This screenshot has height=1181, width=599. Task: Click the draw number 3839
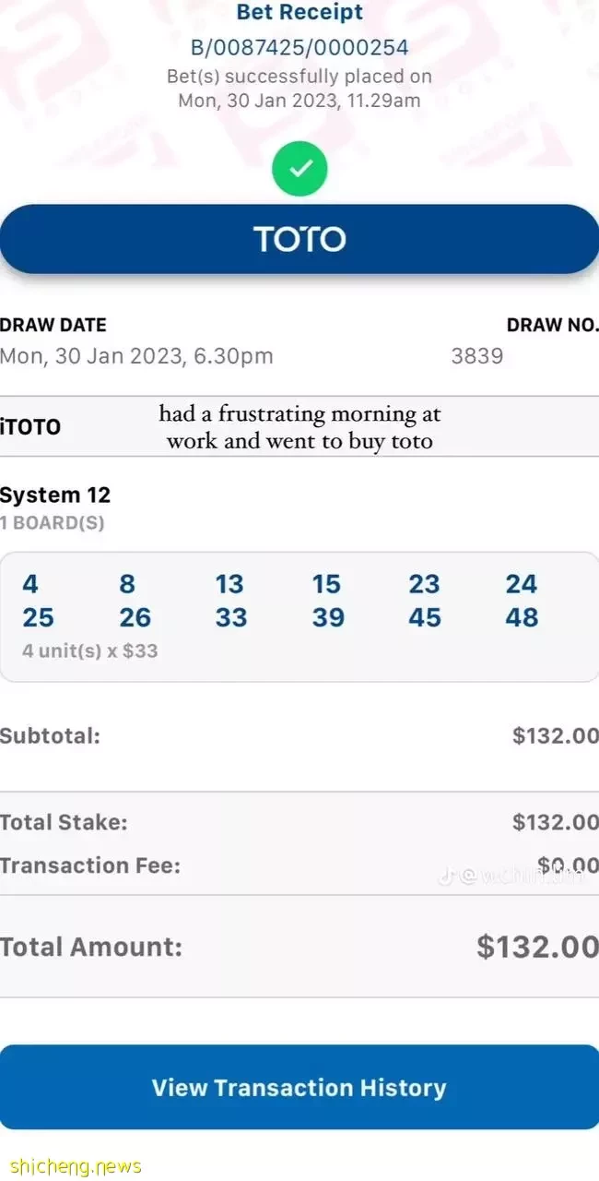tap(477, 356)
